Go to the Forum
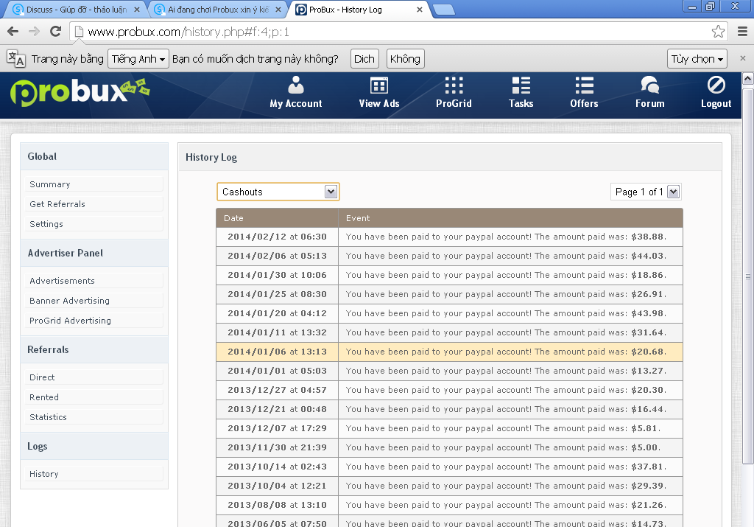This screenshot has width=754, height=527. [x=649, y=92]
